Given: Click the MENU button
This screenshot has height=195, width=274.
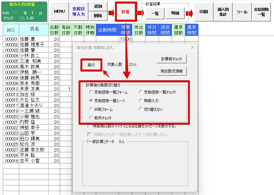Looking at the screenshot, I should tap(59, 11).
